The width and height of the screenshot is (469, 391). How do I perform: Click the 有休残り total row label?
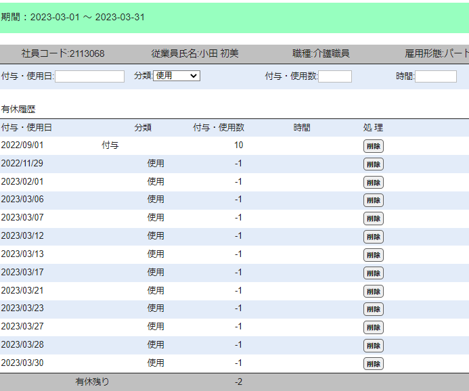(92, 382)
